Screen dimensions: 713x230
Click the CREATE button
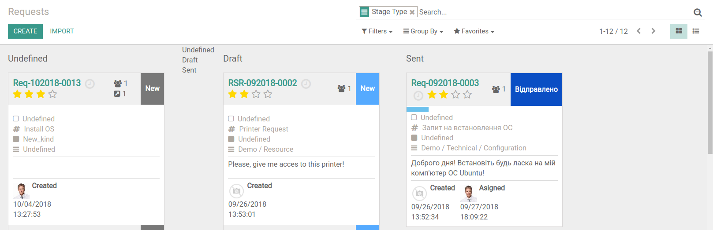tap(25, 31)
